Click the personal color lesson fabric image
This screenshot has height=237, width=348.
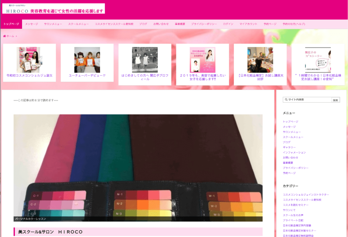coord(138,168)
